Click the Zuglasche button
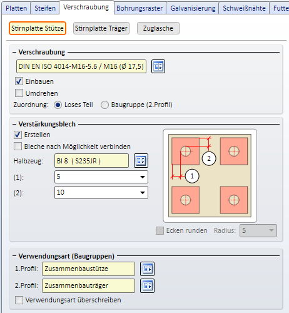Image resolution: width=289 pixels, height=313 pixels. tap(158, 28)
